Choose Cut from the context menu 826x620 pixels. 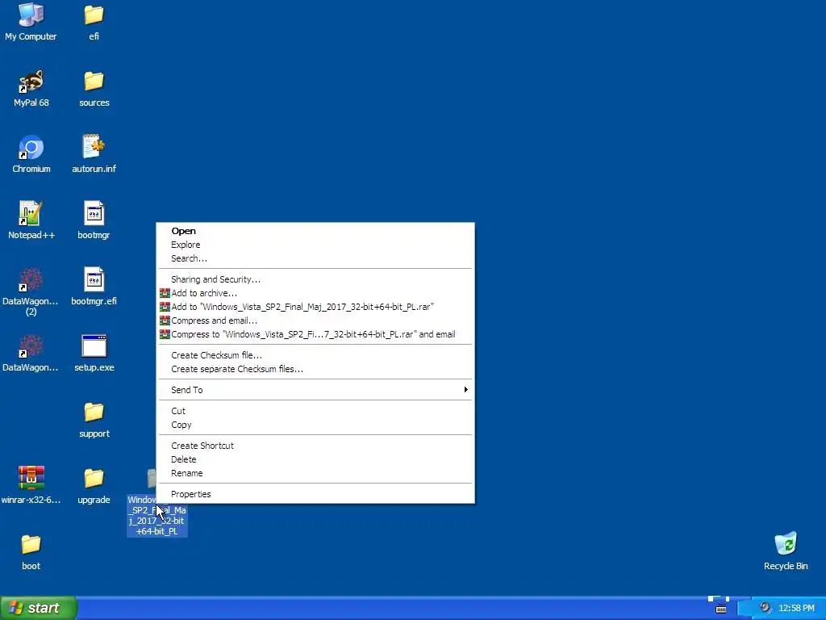pyautogui.click(x=315, y=411)
